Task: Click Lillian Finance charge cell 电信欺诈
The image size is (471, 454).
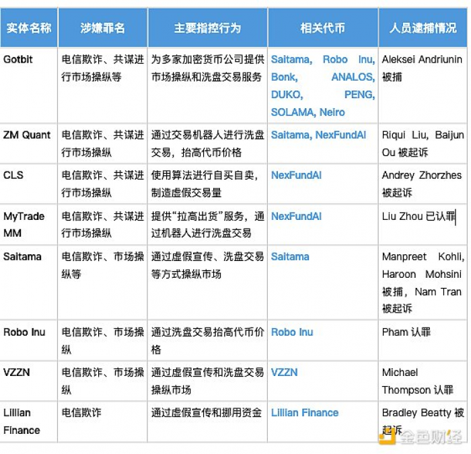Action: (102, 422)
